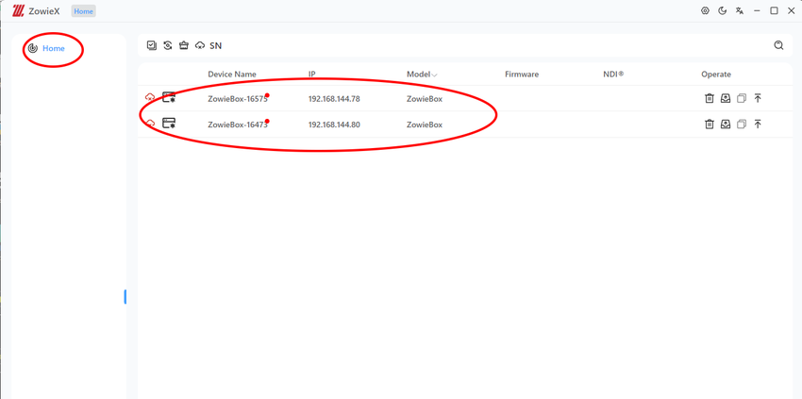Click the refresh device scan icon
The width and height of the screenshot is (802, 399).
coord(168,45)
